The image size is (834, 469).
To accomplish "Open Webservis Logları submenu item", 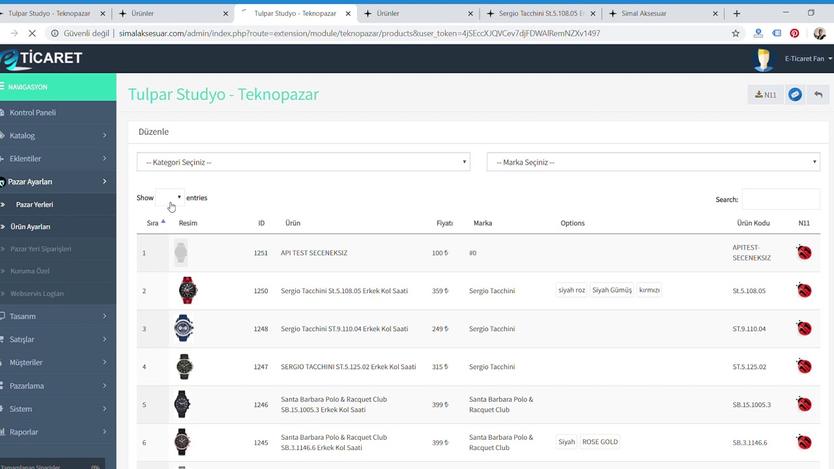I will [37, 293].
